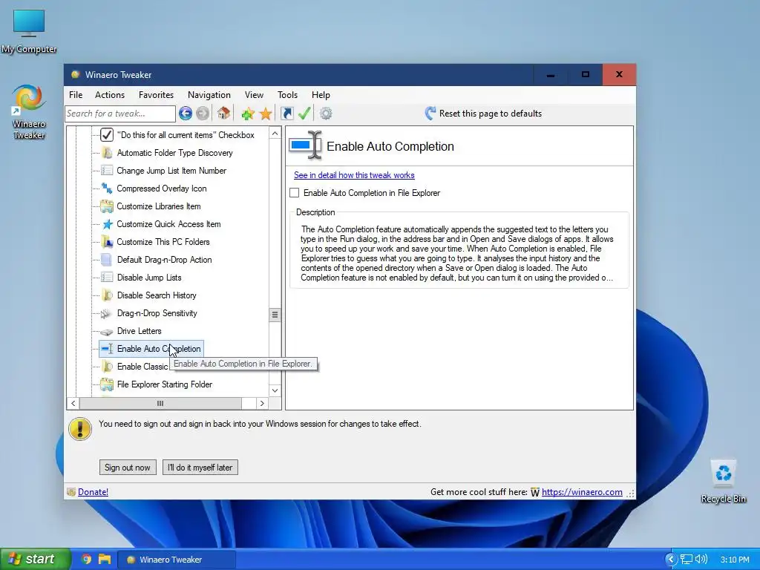Click the Customize This PC Folders icon
Image resolution: width=760 pixels, height=570 pixels.
[x=107, y=242]
